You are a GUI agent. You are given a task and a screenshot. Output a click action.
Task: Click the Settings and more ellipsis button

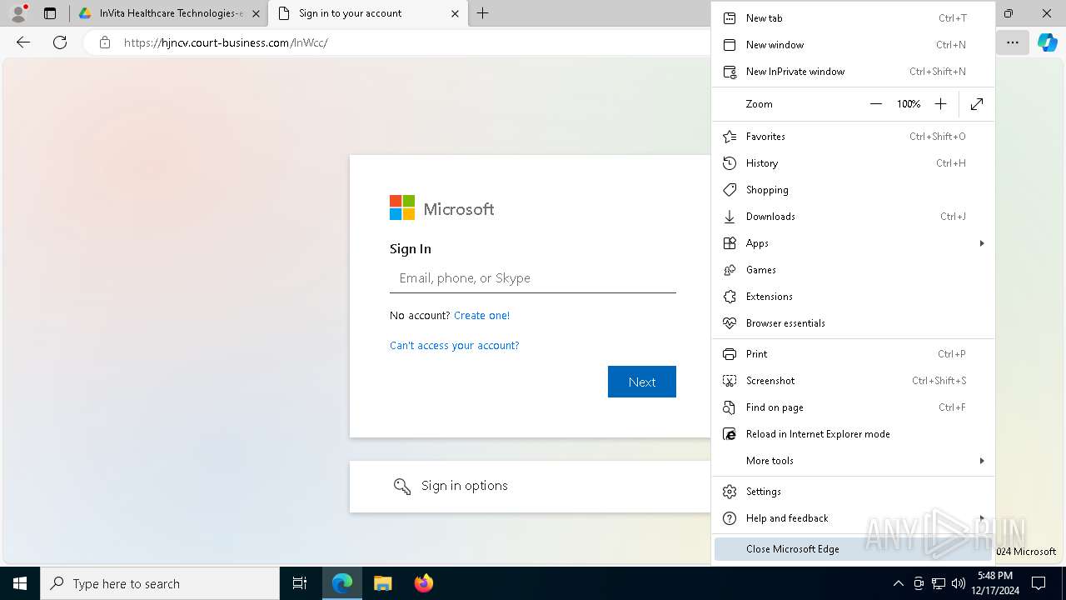pos(1013,42)
